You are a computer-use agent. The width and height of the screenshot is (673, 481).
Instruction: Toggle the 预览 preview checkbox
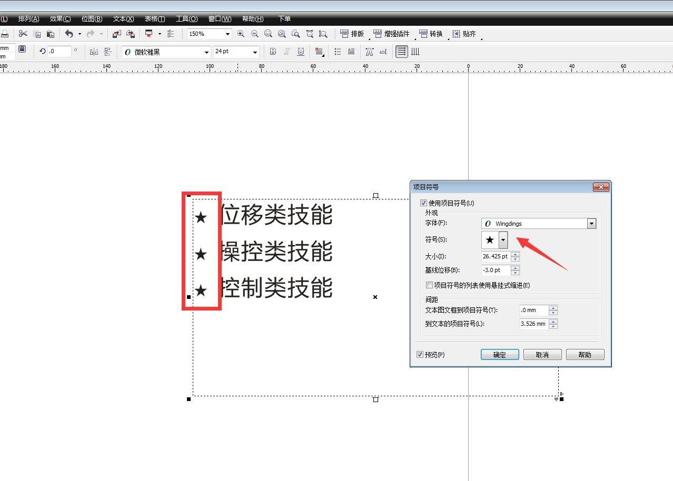click(420, 355)
